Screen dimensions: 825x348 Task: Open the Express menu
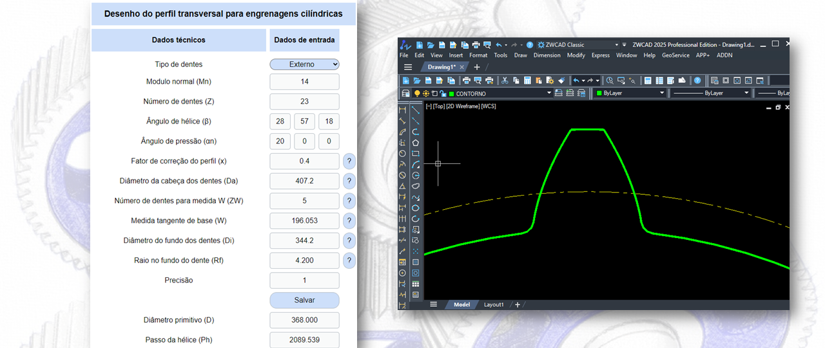point(601,55)
